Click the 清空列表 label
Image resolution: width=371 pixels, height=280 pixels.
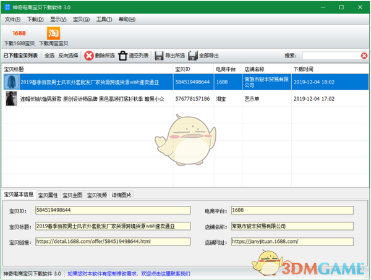[139, 56]
